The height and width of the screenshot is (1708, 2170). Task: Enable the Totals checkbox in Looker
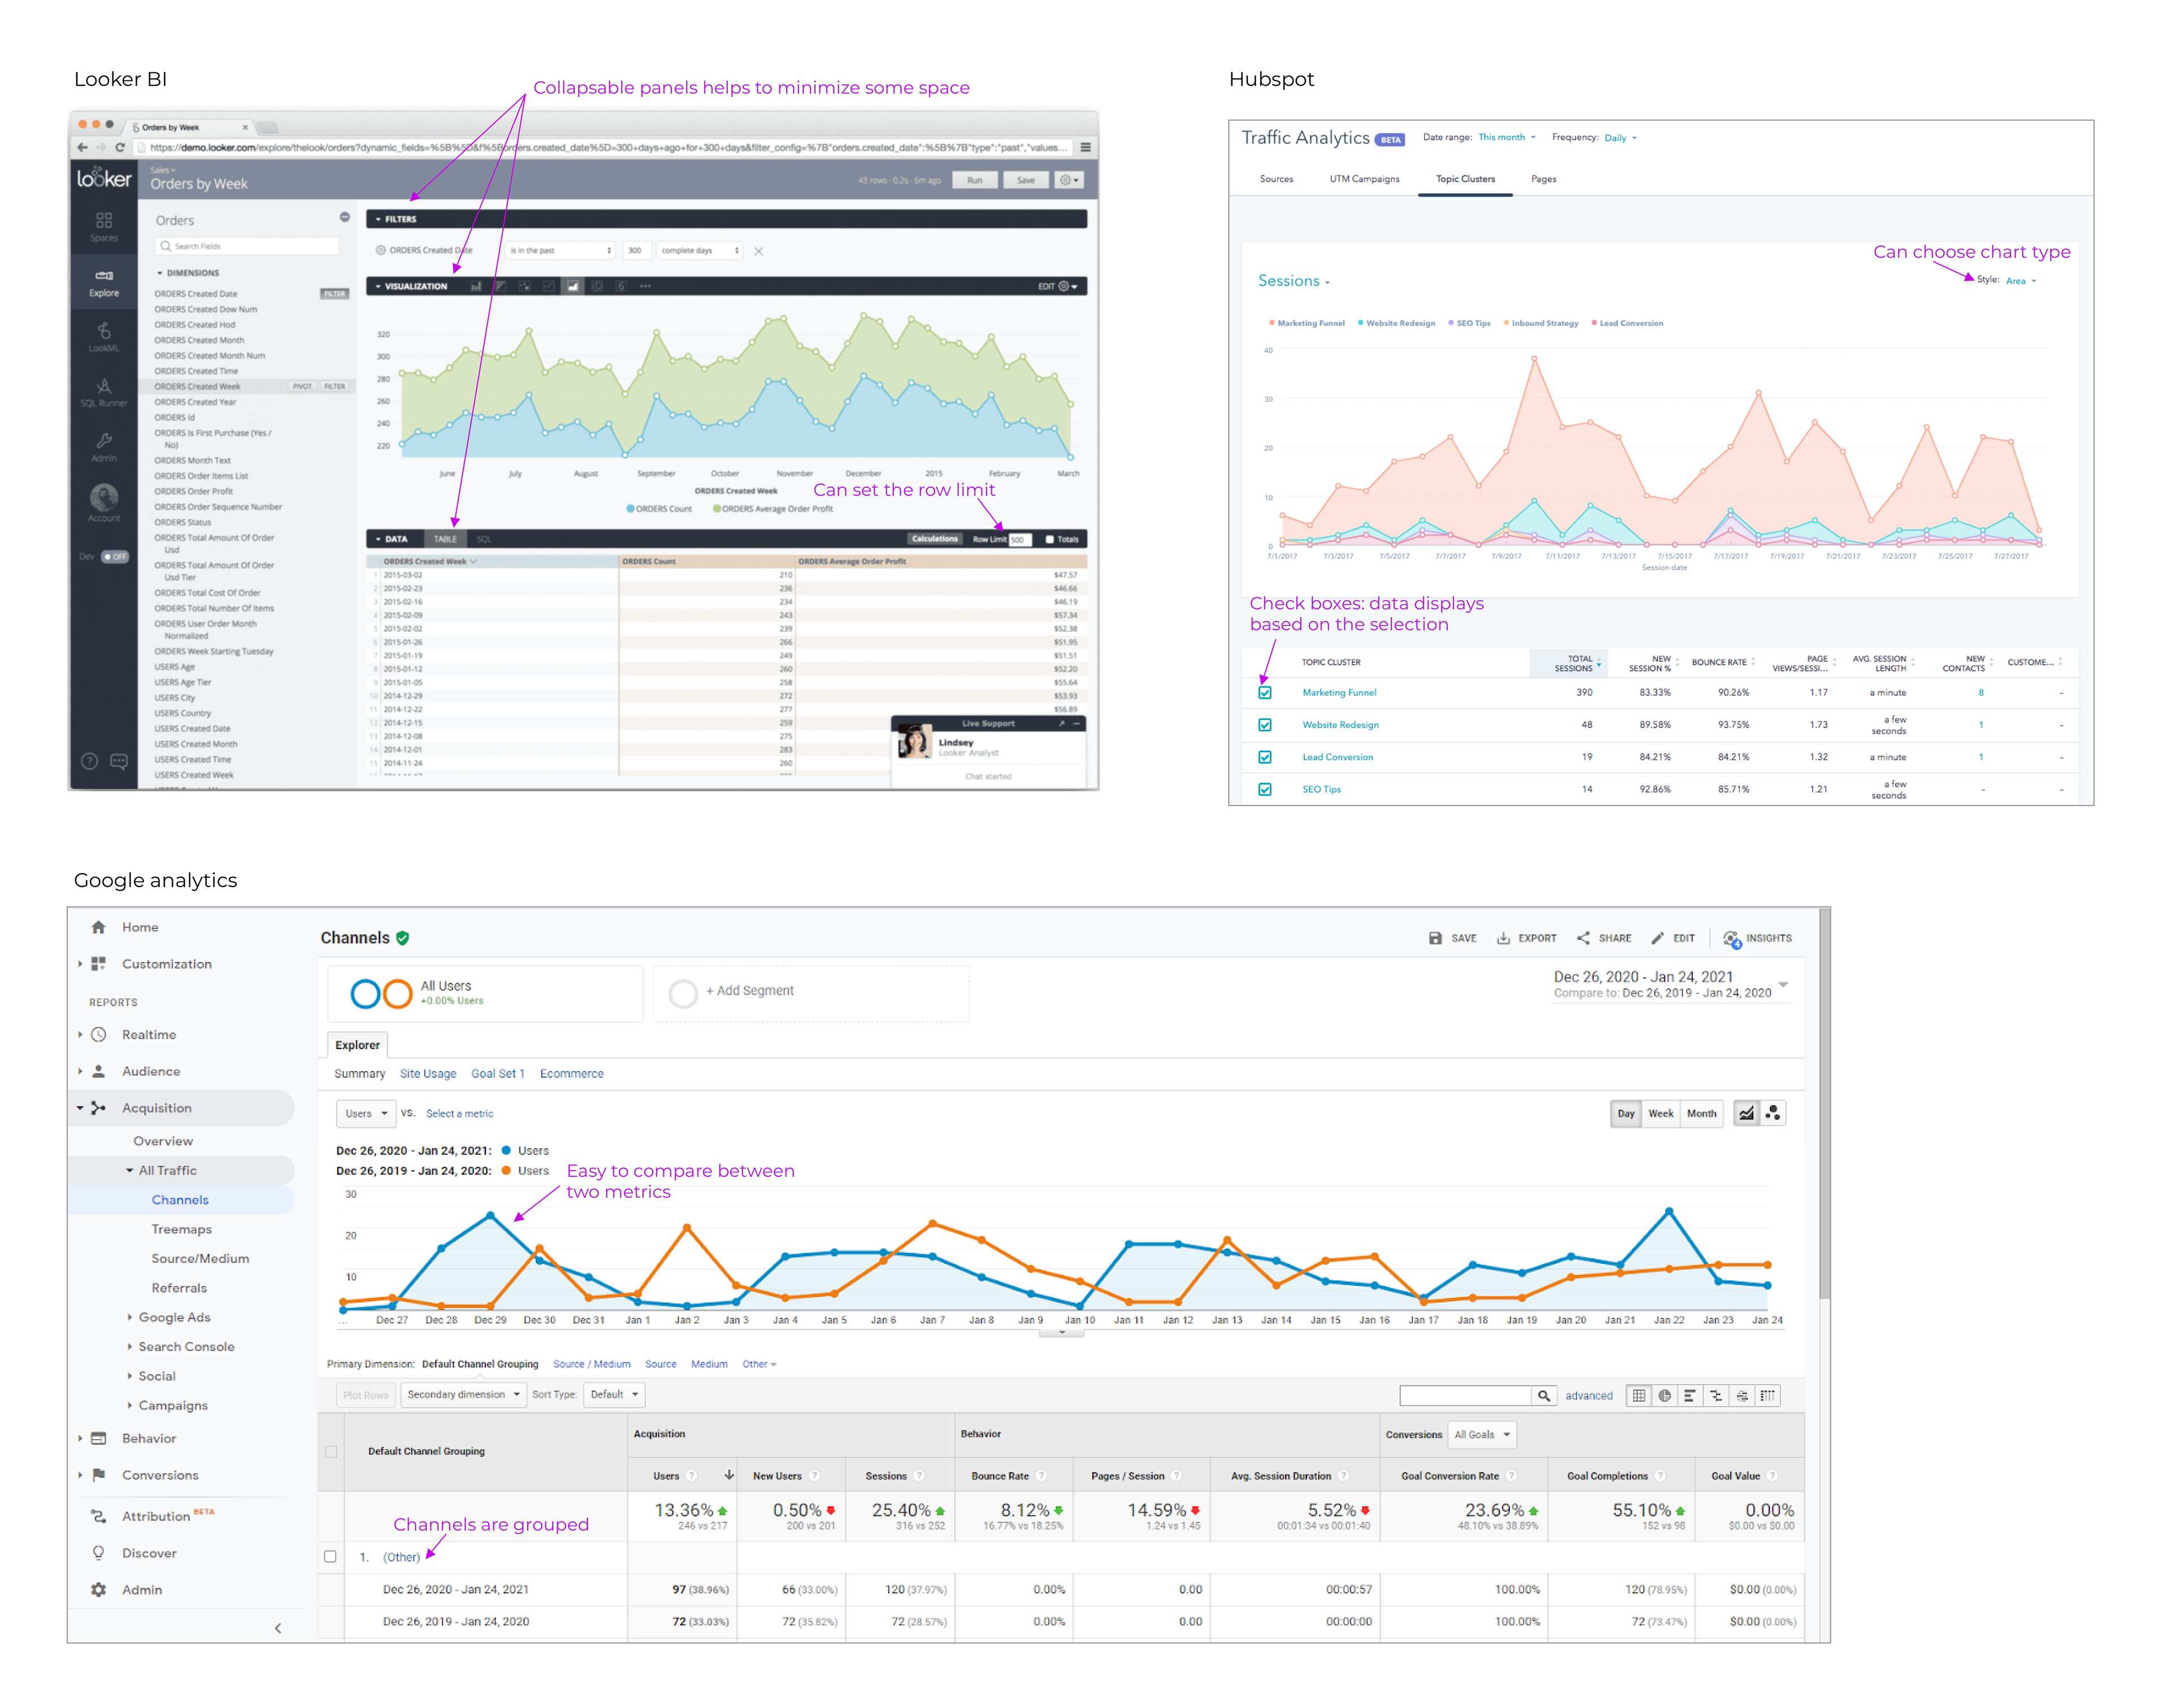tap(1050, 539)
